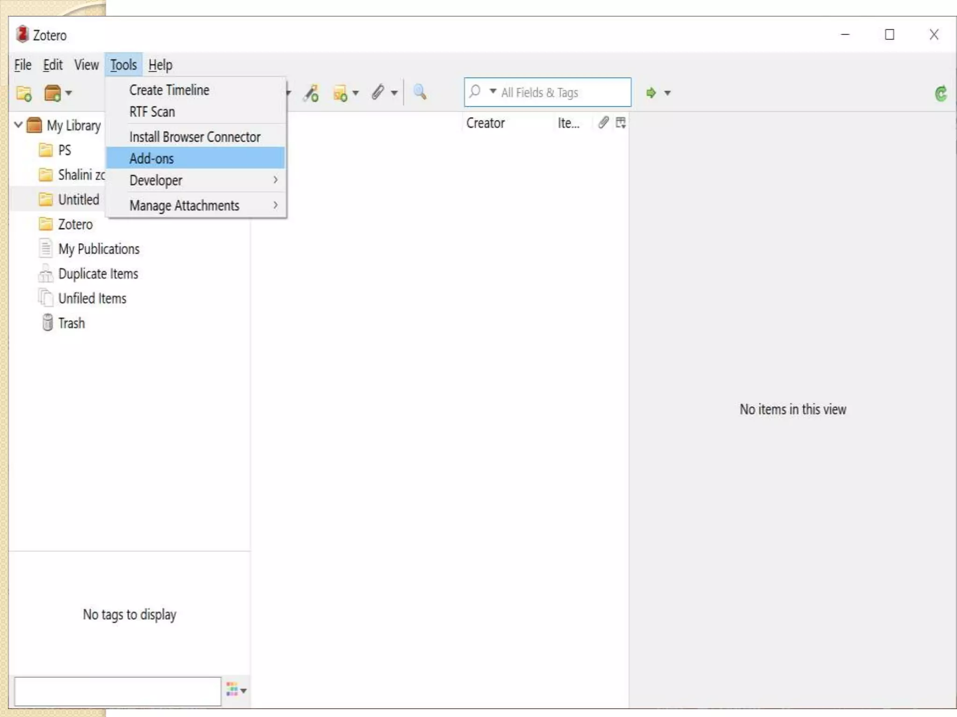Click the green Locate arrow icon
The height and width of the screenshot is (717, 957).
click(x=651, y=93)
